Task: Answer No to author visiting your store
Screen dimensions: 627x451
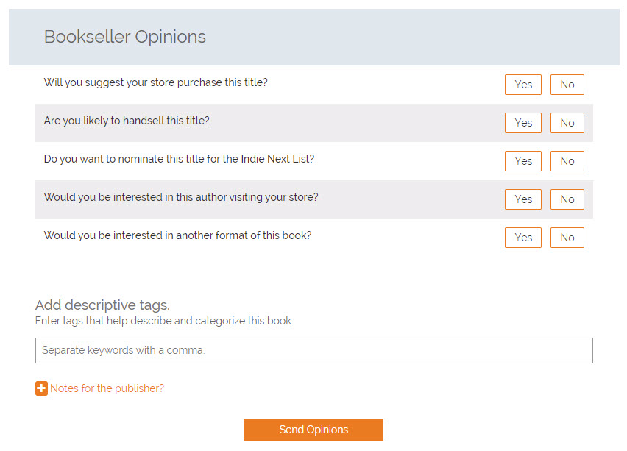Action: [567, 199]
